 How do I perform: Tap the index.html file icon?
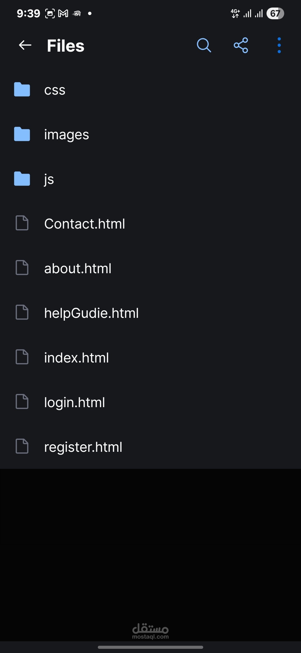(x=22, y=357)
